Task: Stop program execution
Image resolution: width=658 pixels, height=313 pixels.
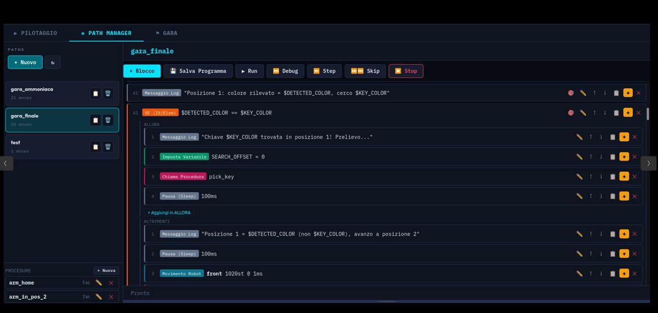Action: [x=406, y=71]
